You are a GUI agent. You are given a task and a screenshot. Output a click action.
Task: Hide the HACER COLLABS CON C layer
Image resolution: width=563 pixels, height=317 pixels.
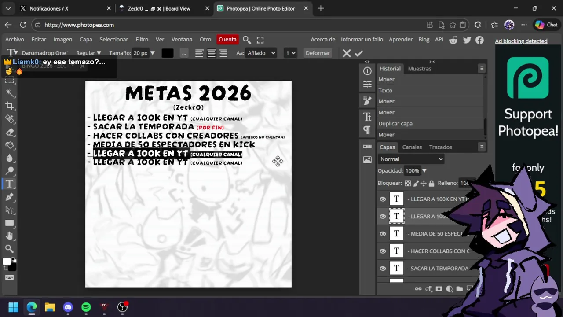pyautogui.click(x=383, y=251)
